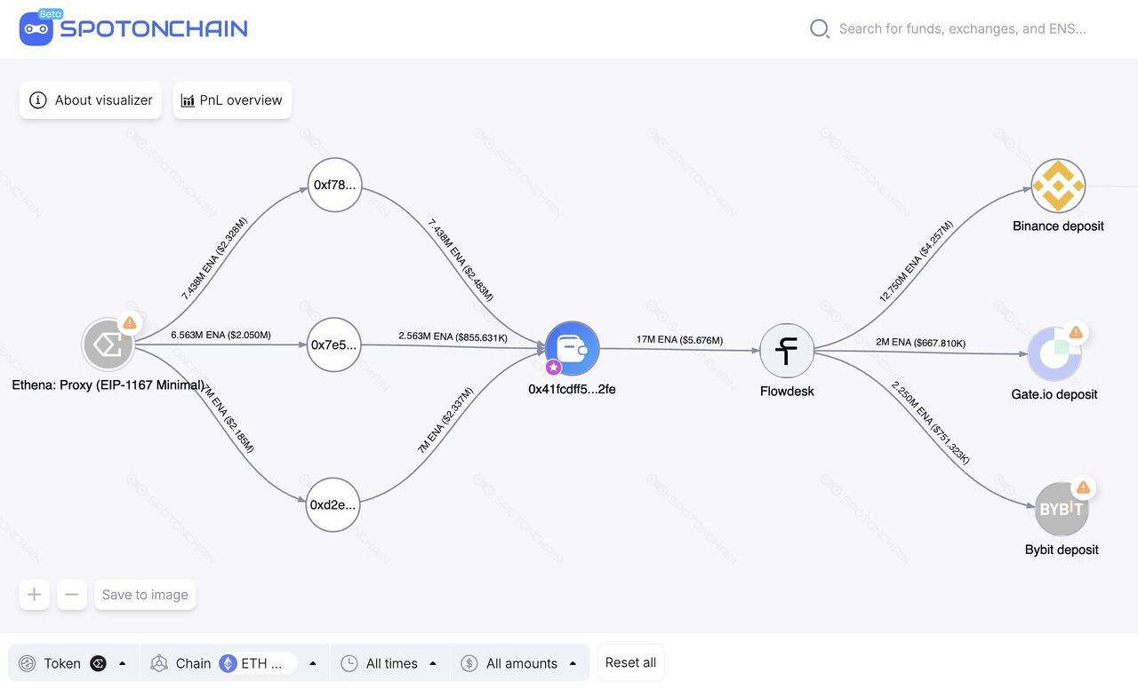Screen dimensions: 1138x689
Task: Expand the All amounts dropdown
Action: tap(520, 663)
